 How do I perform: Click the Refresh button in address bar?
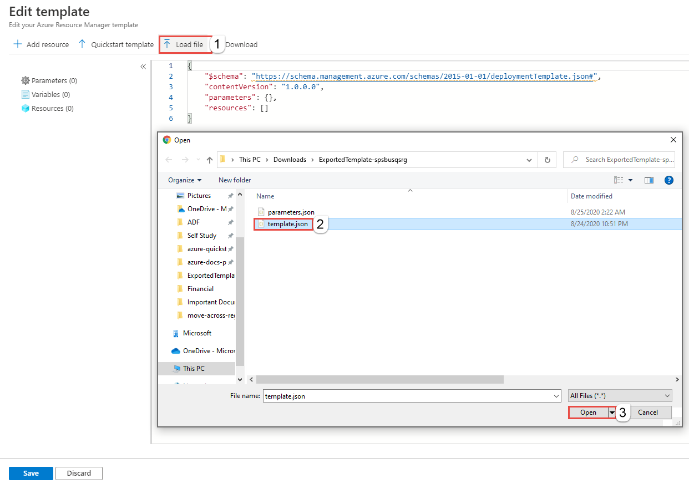[x=547, y=160]
